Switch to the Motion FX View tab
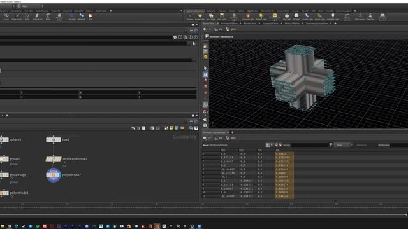Viewport: 408px width, 229px height. click(x=292, y=24)
